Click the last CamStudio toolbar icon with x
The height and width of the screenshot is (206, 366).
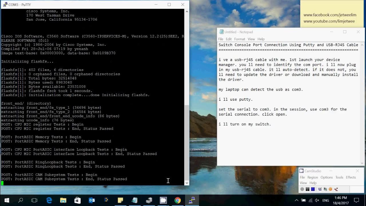click(336, 189)
